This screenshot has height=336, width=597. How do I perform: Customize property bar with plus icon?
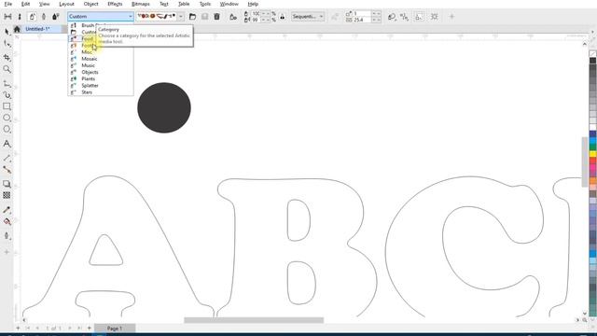[451, 17]
